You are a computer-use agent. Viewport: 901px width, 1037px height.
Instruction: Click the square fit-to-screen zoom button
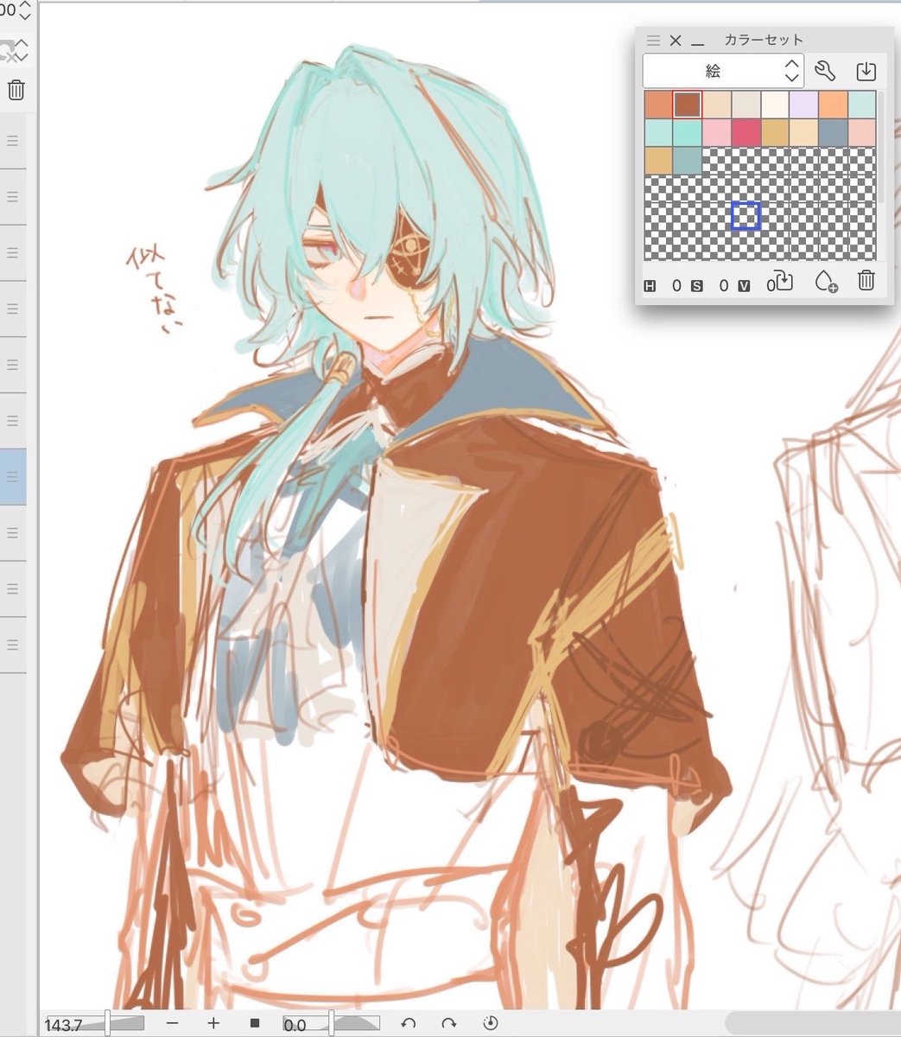(255, 1024)
